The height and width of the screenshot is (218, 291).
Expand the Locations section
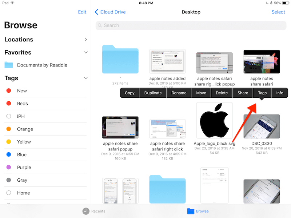tap(85, 40)
